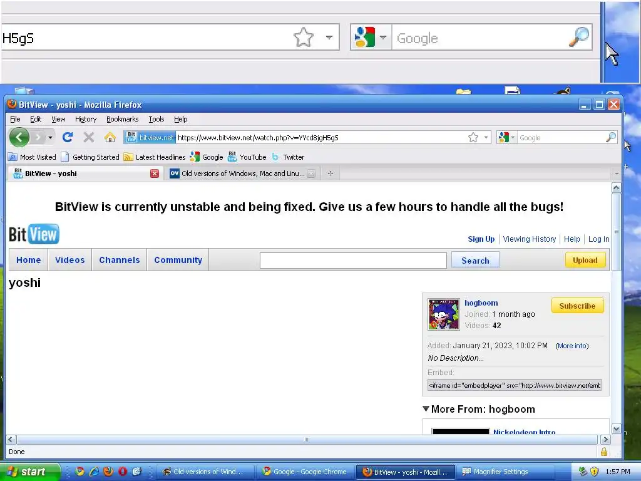Click the horizontal scrollbar right arrow
Screen dimensions: 641x481
click(x=605, y=440)
